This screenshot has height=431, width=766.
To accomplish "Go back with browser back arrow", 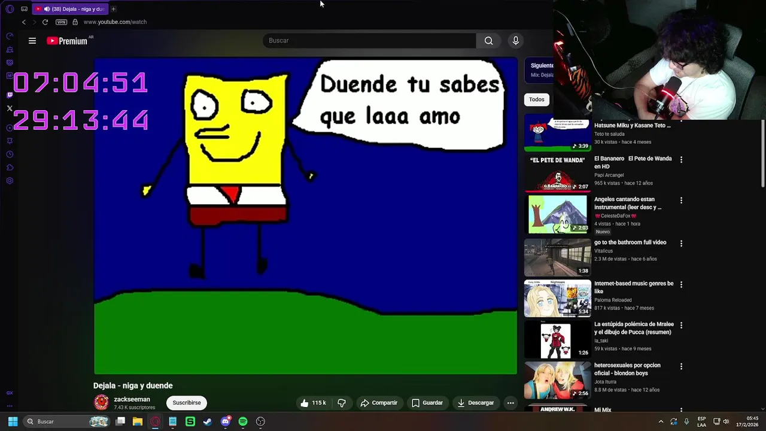I will [x=24, y=22].
